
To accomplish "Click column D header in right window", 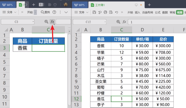I will tap(142, 30).
